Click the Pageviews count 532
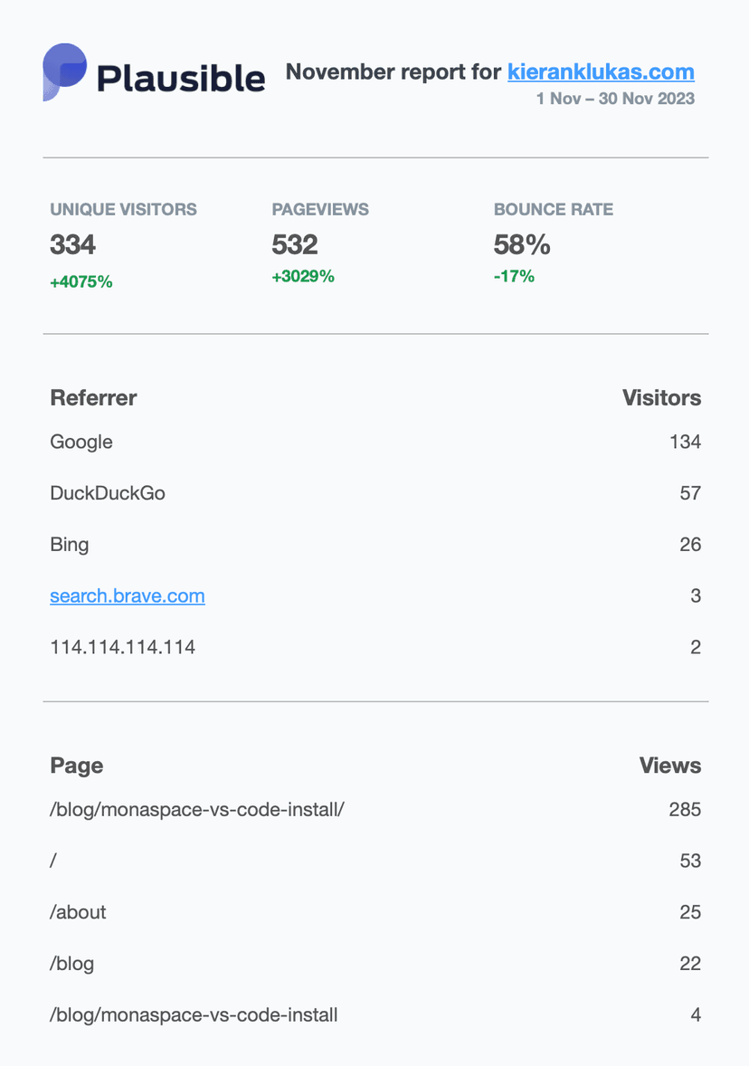Screen dimensions: 749x1066 point(295,245)
